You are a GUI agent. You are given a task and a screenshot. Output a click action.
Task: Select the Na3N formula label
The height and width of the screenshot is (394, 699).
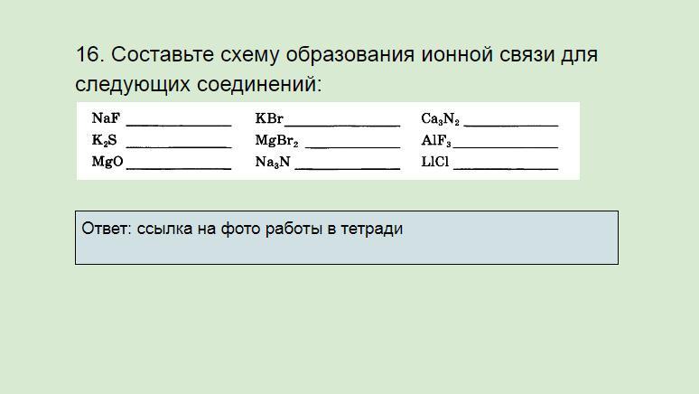(273, 163)
